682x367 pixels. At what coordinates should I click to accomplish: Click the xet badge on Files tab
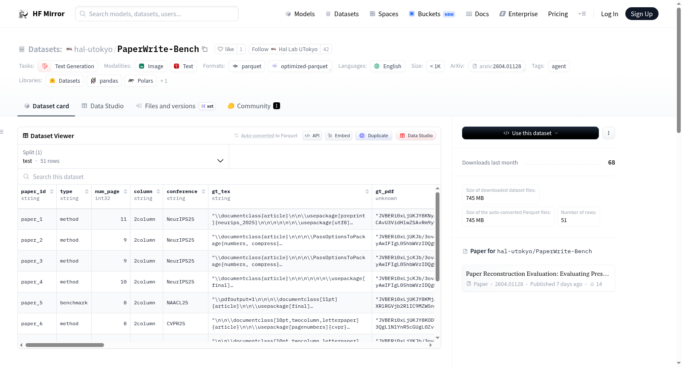click(x=208, y=106)
